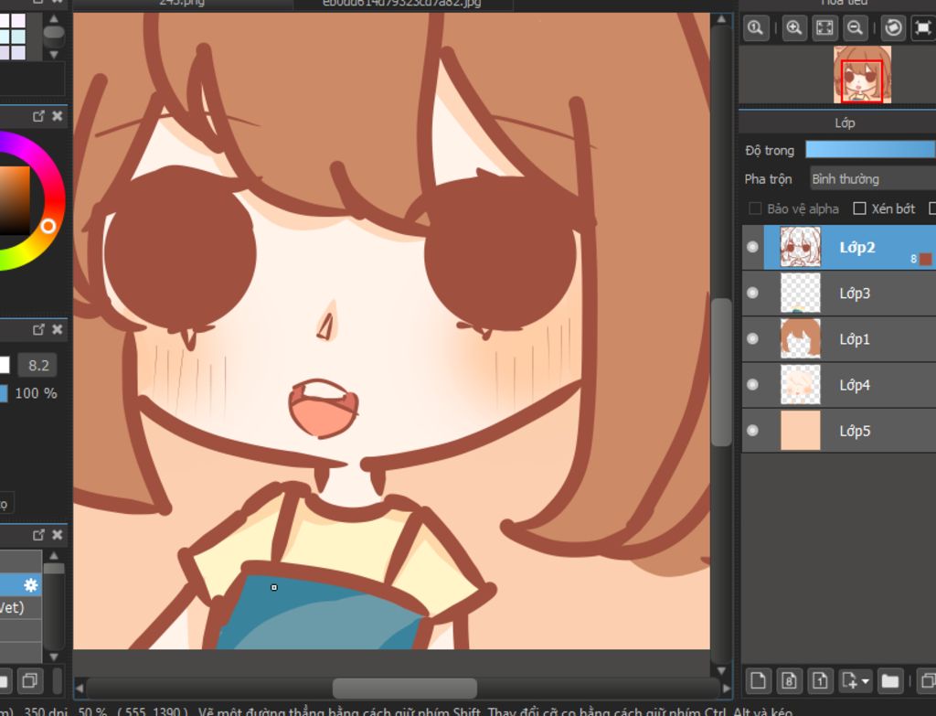Click canvas scroll up arrow

pyautogui.click(x=722, y=19)
